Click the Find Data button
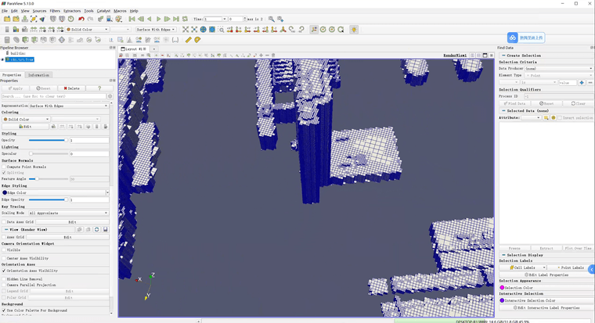The height and width of the screenshot is (323, 595). coord(515,103)
